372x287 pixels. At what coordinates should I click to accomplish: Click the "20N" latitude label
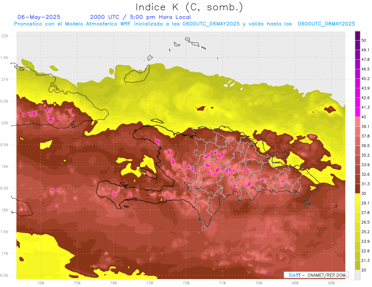click(x=5, y=123)
